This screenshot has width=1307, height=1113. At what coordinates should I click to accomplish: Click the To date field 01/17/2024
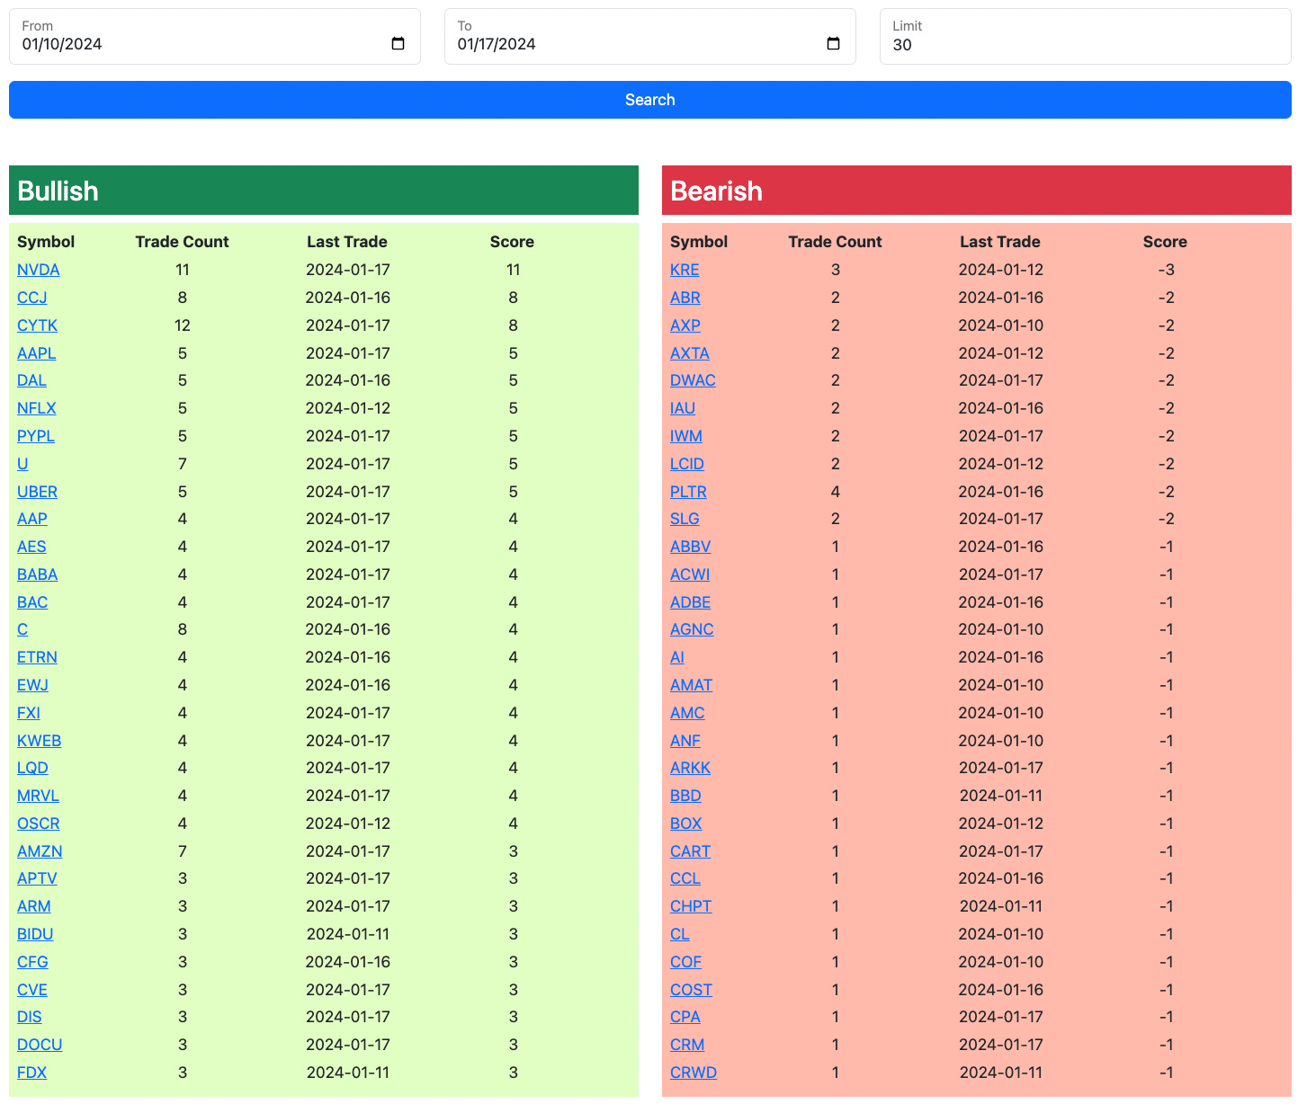coord(650,37)
